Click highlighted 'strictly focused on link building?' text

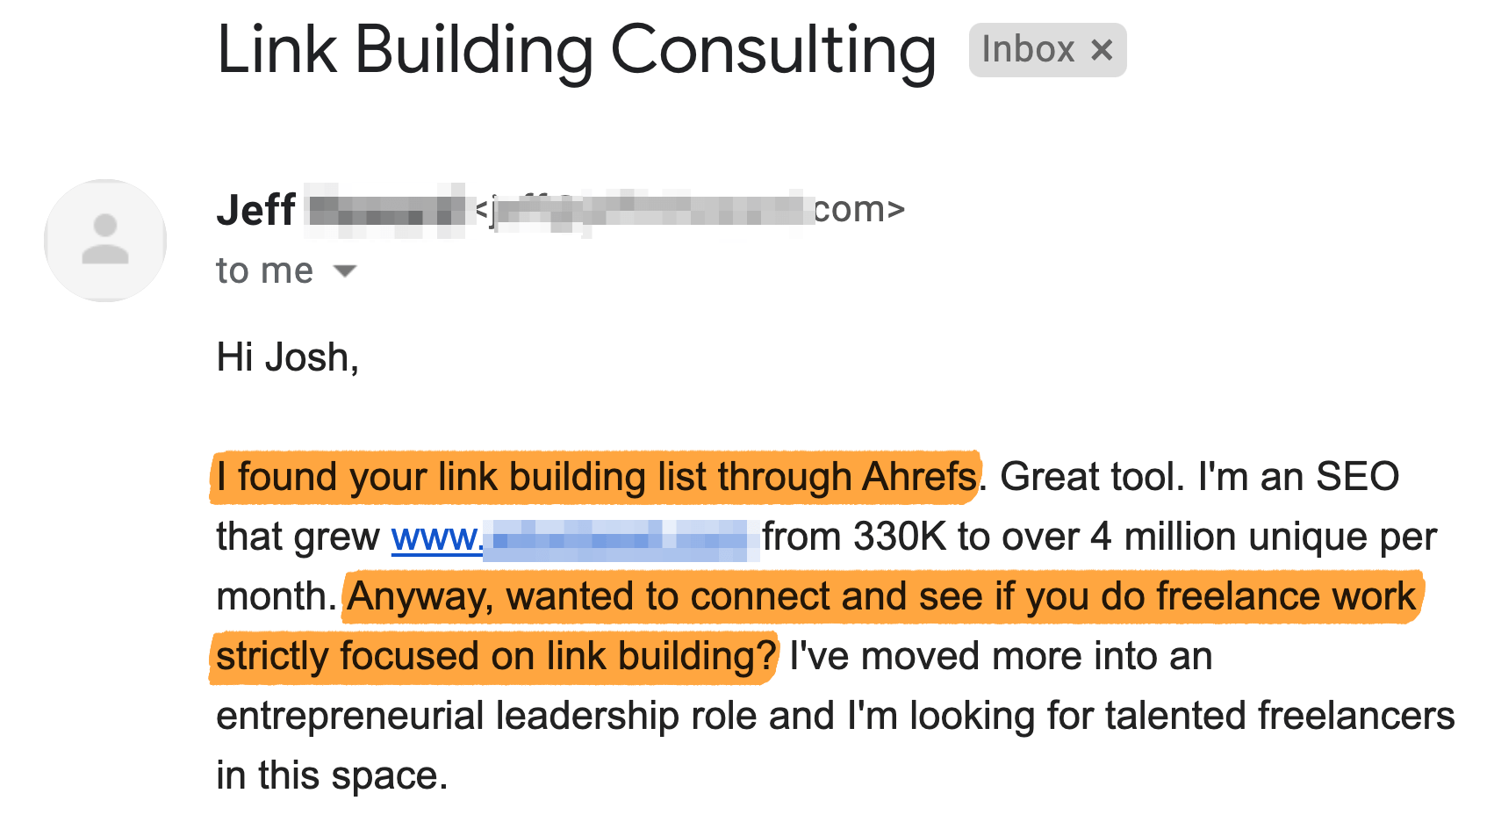496,657
